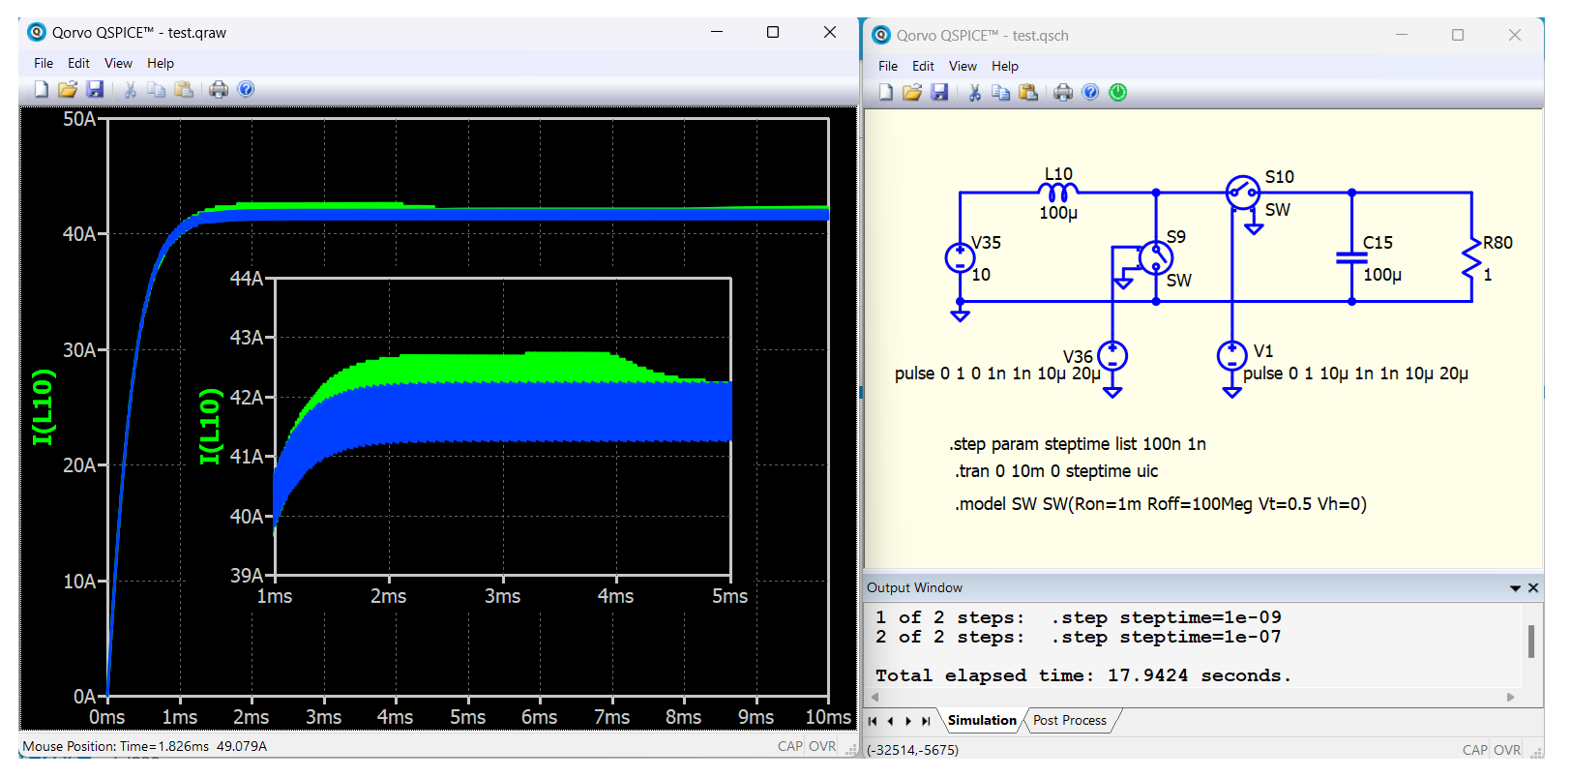The image size is (1570, 778).
Task: Select voltage source V1 symbol
Action: [1231, 356]
